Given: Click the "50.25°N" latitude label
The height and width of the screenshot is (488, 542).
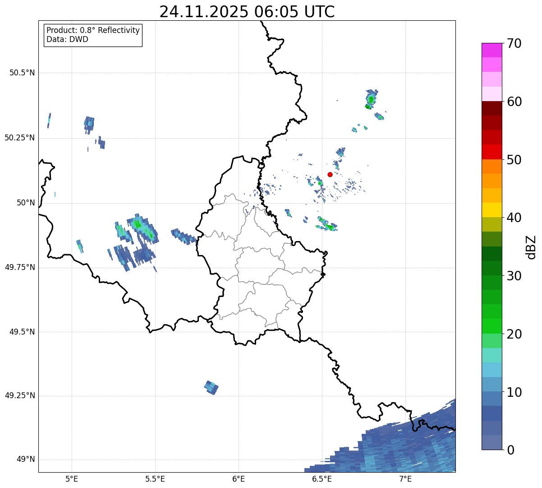Looking at the screenshot, I should point(20,138).
